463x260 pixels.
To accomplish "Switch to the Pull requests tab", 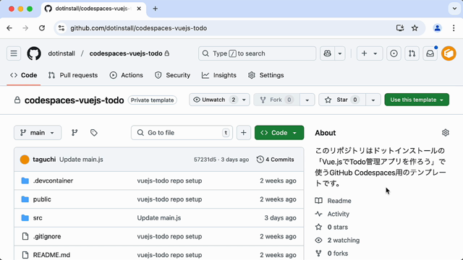I will [73, 75].
